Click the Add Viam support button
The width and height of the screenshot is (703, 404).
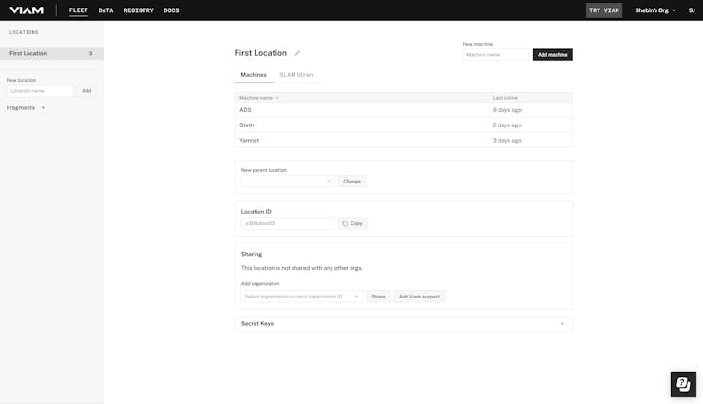click(419, 297)
